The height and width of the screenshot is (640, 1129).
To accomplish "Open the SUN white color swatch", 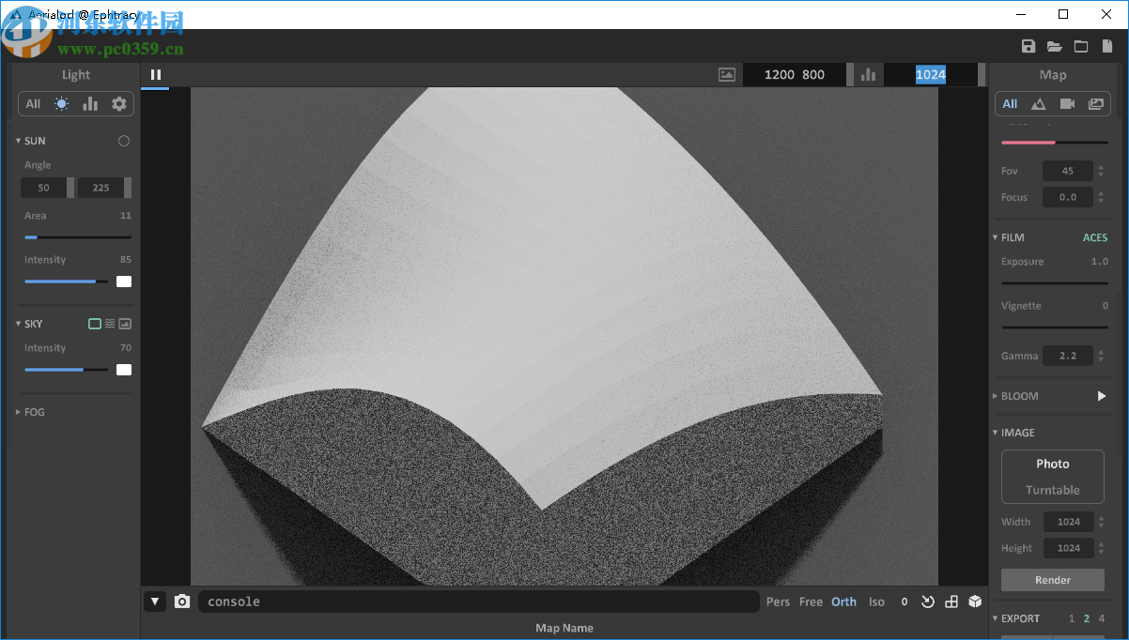I will point(124,282).
